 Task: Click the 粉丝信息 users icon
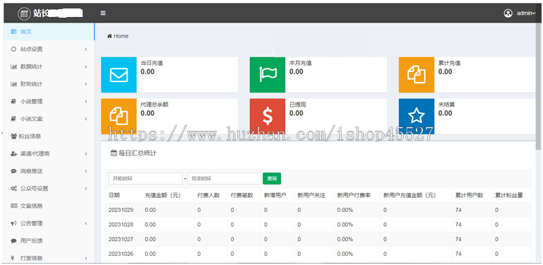14,136
